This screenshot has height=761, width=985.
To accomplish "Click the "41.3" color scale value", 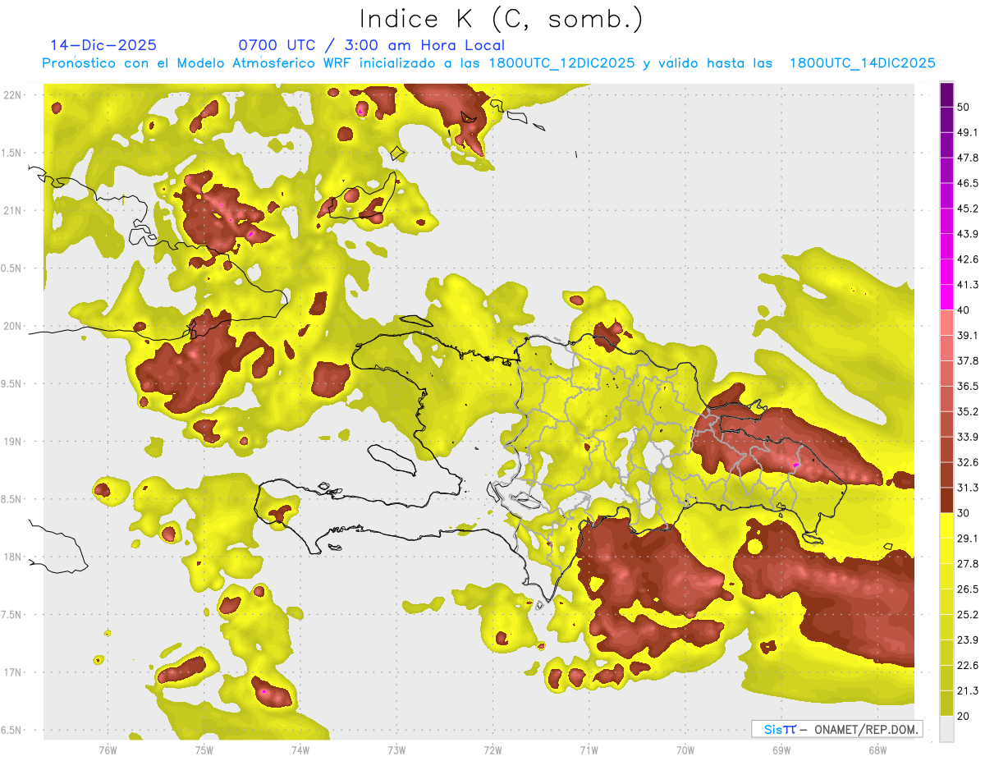I will tap(968, 285).
